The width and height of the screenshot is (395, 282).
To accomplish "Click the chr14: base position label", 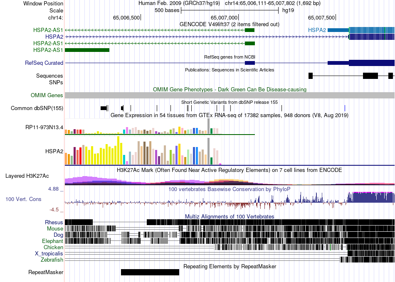I will pyautogui.click(x=55, y=17).
